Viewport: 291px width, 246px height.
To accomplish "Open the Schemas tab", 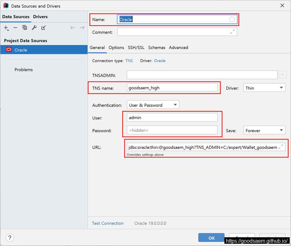I will point(156,48).
